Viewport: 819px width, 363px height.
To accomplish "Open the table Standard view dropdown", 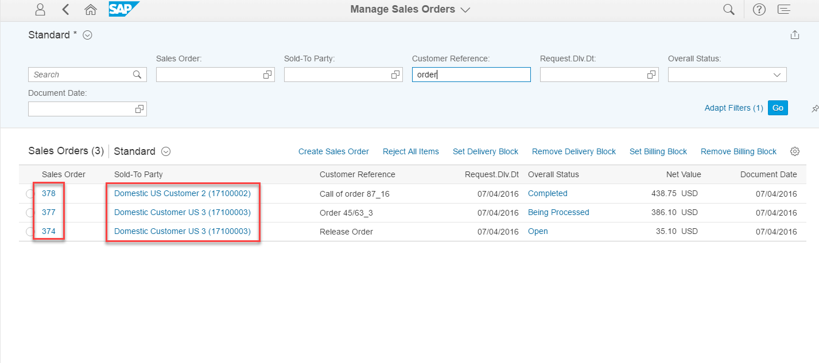I will pyautogui.click(x=166, y=151).
